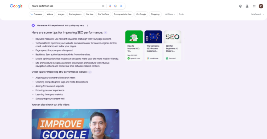Click the breakthrew favicon on second card
The image size is (267, 139).
pos(148,58)
